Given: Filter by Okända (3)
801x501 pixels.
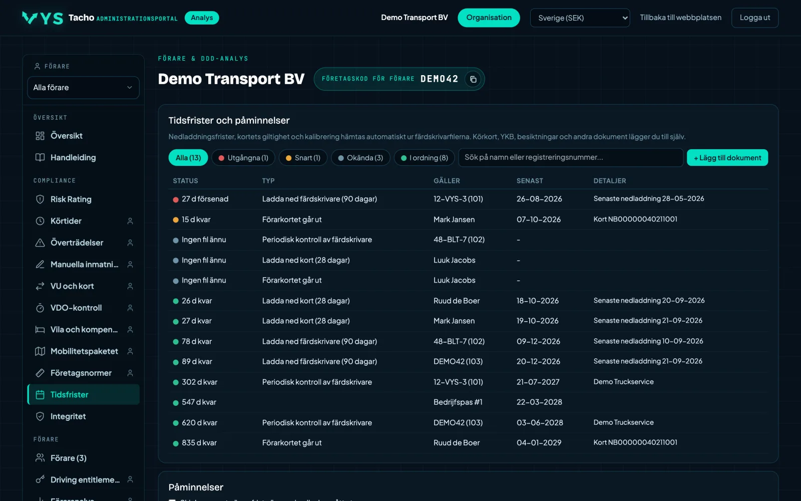Looking at the screenshot, I should tap(360, 158).
